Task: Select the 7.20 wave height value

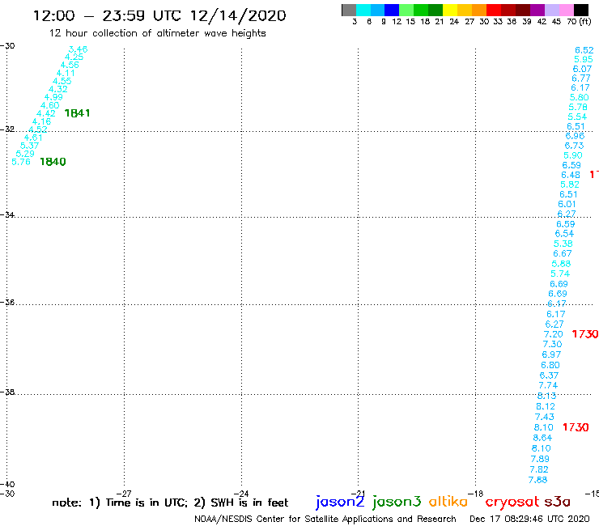Action: [x=553, y=334]
